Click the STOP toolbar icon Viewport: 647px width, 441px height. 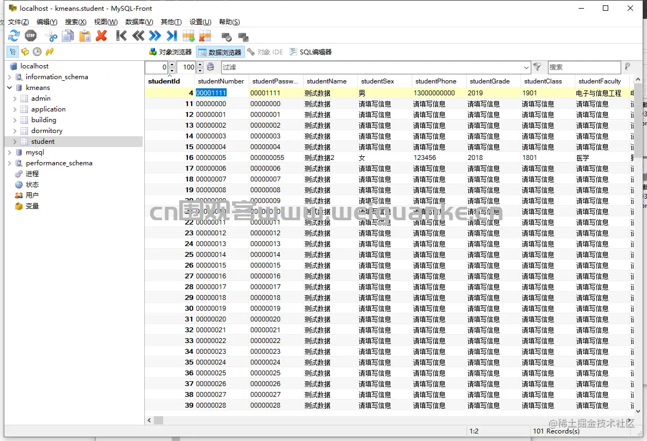[x=31, y=36]
